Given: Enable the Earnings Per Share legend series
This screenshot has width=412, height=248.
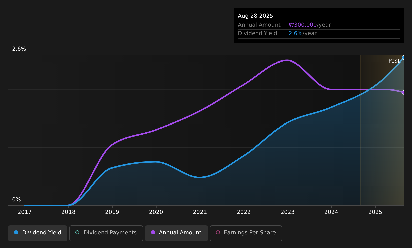Looking at the screenshot, I should tap(246, 233).
